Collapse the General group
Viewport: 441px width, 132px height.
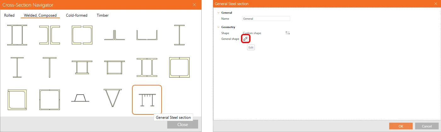click(218, 13)
